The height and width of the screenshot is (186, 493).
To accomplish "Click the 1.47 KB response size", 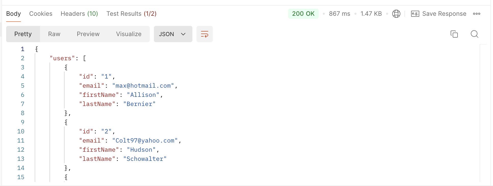I will (371, 14).
